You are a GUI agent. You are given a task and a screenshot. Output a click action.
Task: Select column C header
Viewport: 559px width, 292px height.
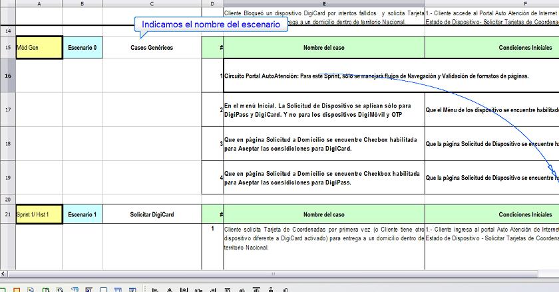click(x=152, y=3)
